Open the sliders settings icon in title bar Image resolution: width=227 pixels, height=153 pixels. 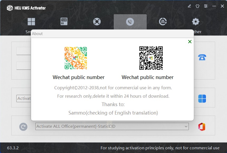click(x=206, y=6)
